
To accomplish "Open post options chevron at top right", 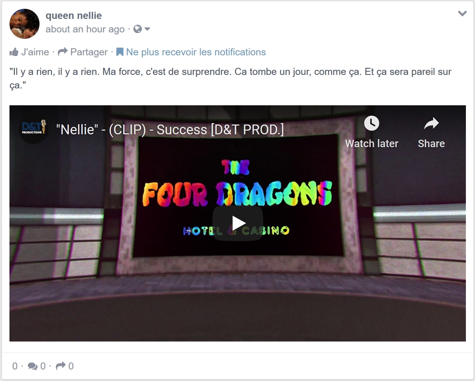I will (462, 13).
